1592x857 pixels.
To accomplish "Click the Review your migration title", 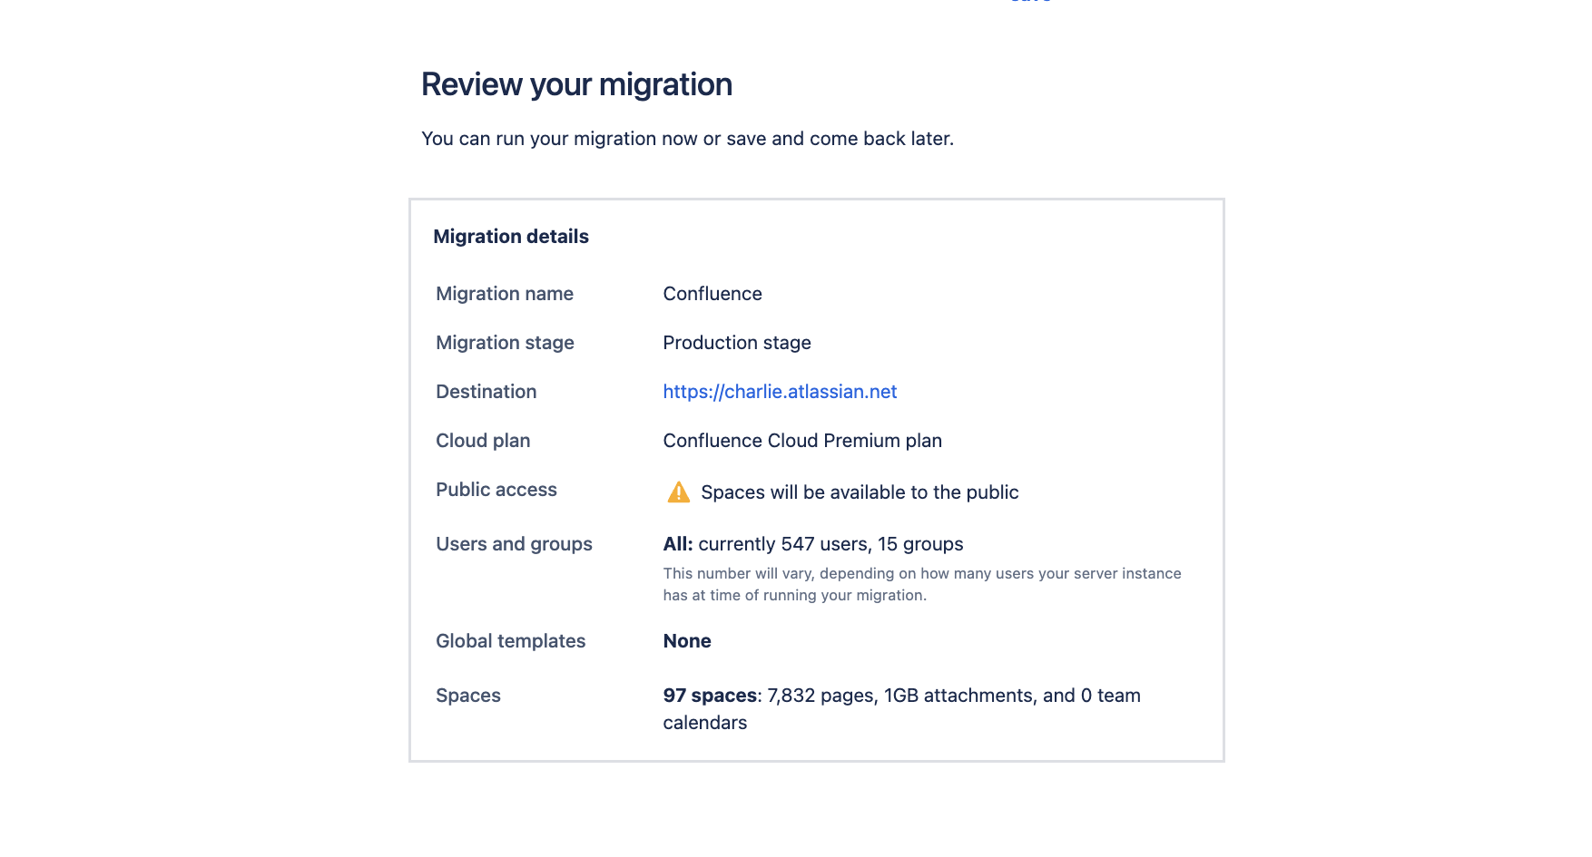I will tap(576, 83).
